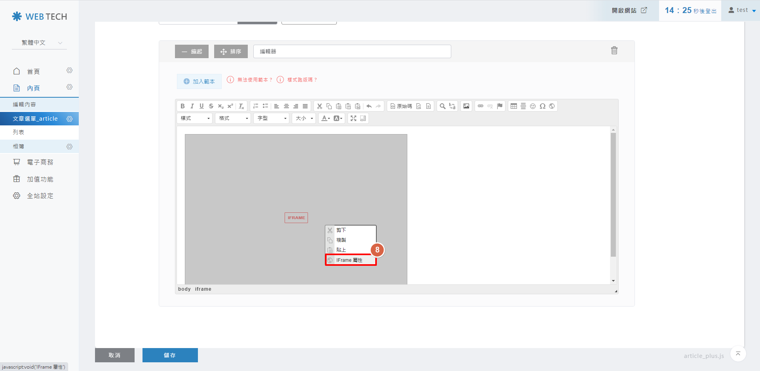Toggle underline formatting
The image size is (760, 371).
[x=201, y=106]
